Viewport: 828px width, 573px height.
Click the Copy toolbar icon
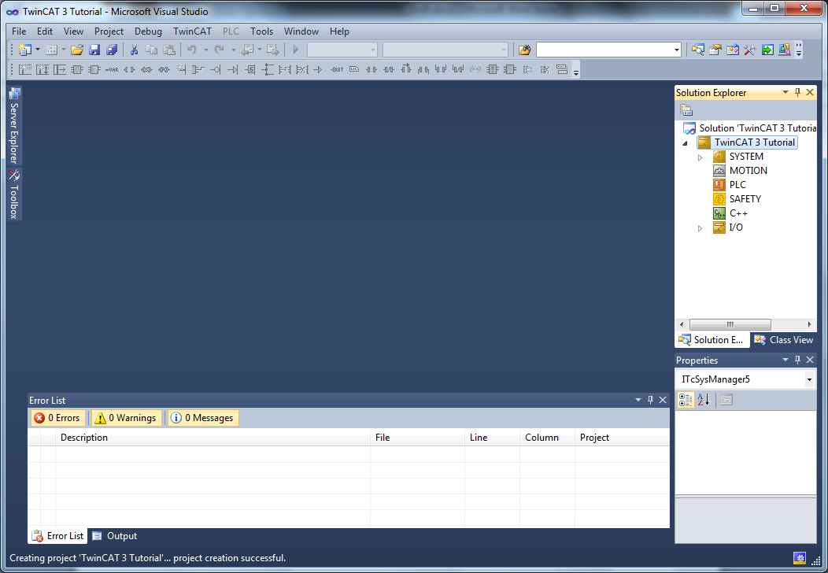pyautogui.click(x=152, y=50)
